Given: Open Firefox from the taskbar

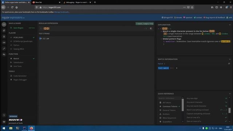Looking at the screenshot, I should 31,128.
